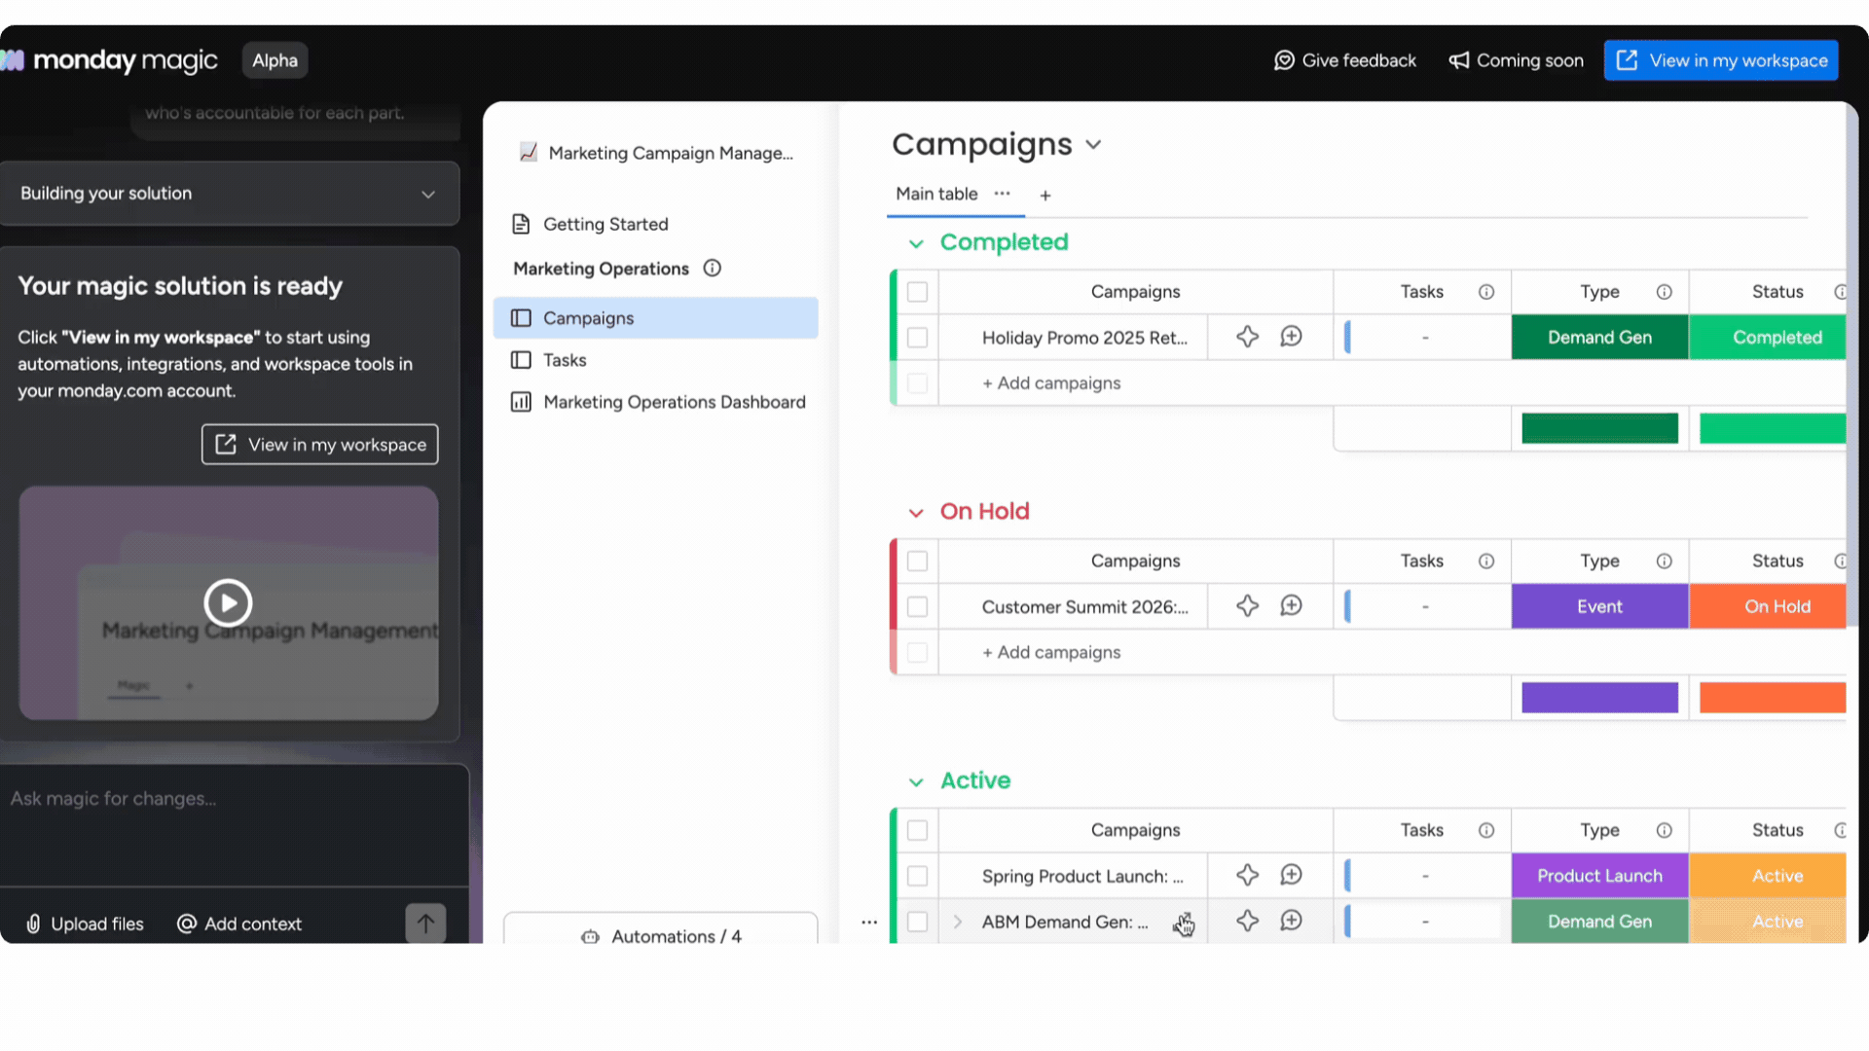Open Status dropdown showing On Hold

pos(1767,606)
